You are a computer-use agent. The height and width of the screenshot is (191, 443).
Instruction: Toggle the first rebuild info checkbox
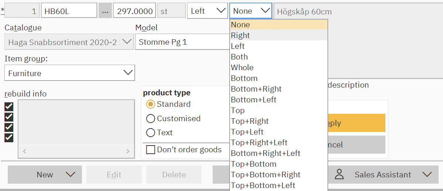(x=9, y=107)
